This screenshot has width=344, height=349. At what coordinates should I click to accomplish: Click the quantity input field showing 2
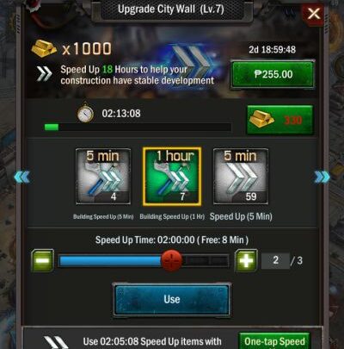click(x=275, y=260)
